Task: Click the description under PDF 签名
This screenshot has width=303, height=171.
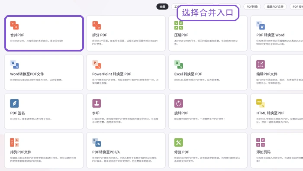Action: coord(31,119)
